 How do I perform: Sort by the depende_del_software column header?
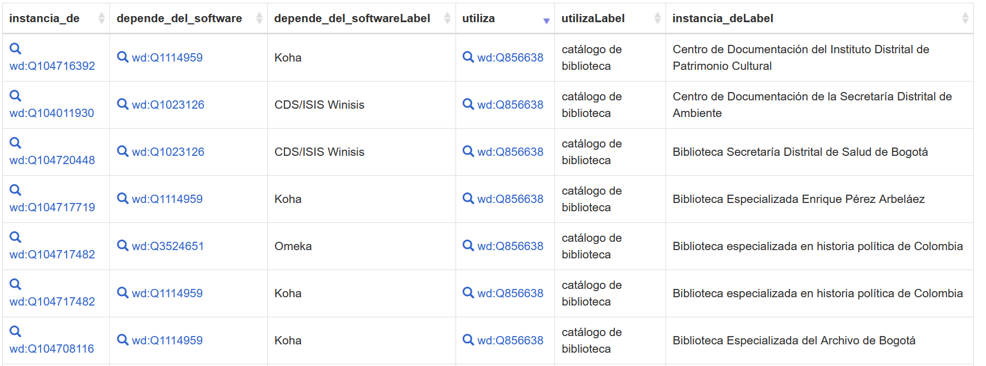coord(179,18)
